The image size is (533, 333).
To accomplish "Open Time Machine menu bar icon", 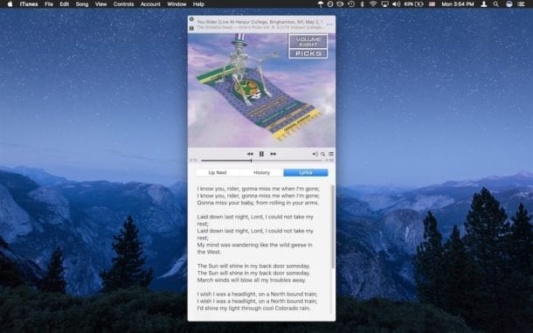I will (x=351, y=4).
